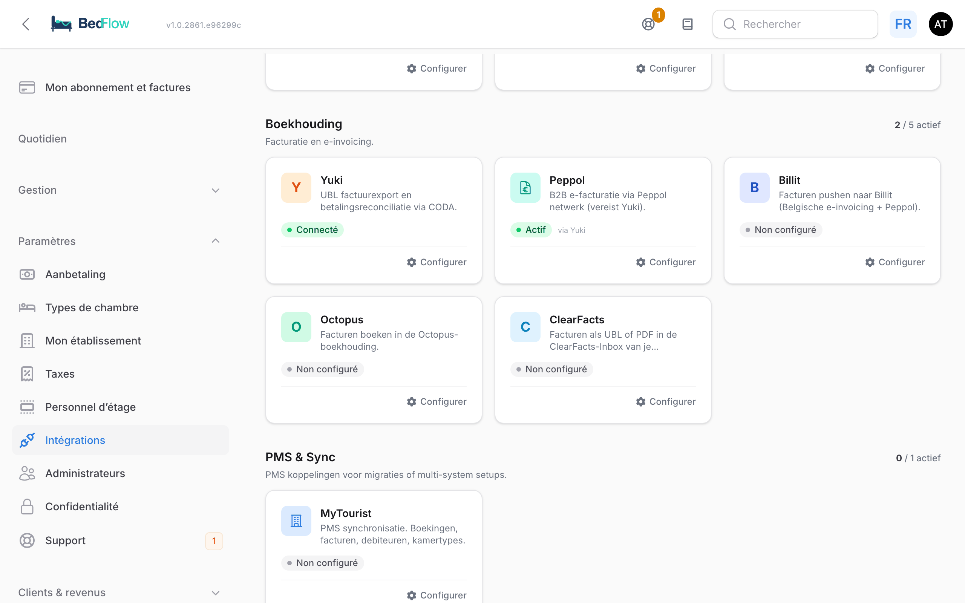Configure the MyTourist integration
The height and width of the screenshot is (603, 965).
coord(437,595)
